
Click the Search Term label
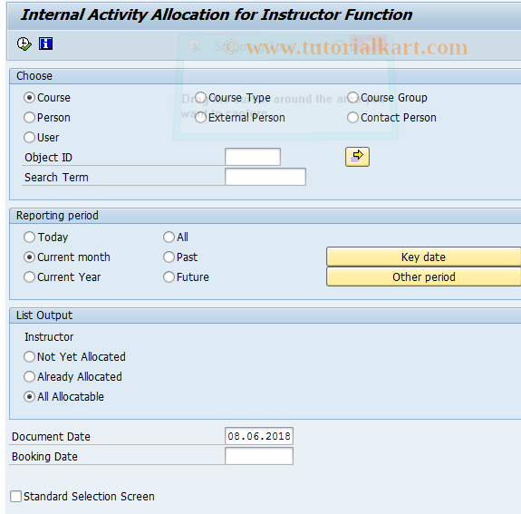click(x=56, y=177)
